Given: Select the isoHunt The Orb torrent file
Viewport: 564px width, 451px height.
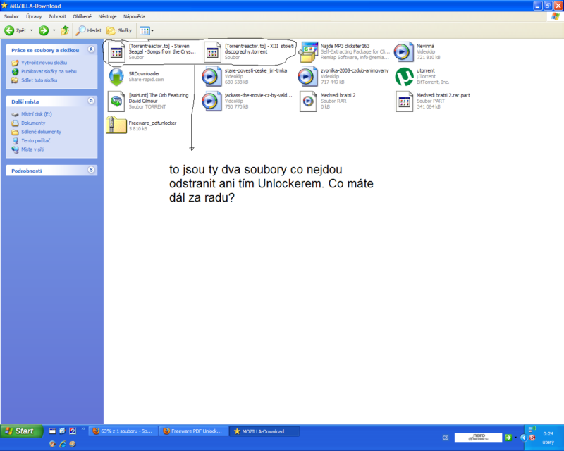Looking at the screenshot, I should (116, 101).
